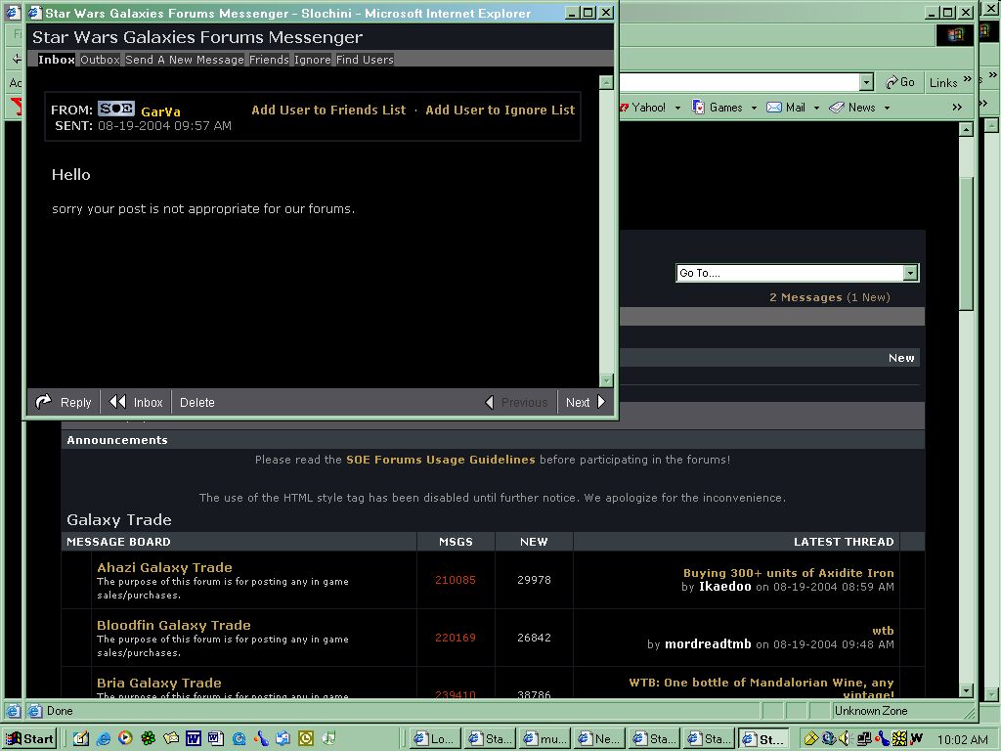
Task: Switch to the Inbox tab
Action: pyautogui.click(x=56, y=60)
